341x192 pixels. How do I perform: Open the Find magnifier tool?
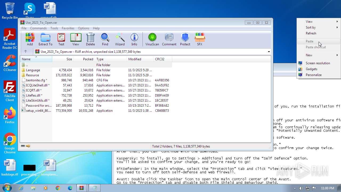coord(105,39)
